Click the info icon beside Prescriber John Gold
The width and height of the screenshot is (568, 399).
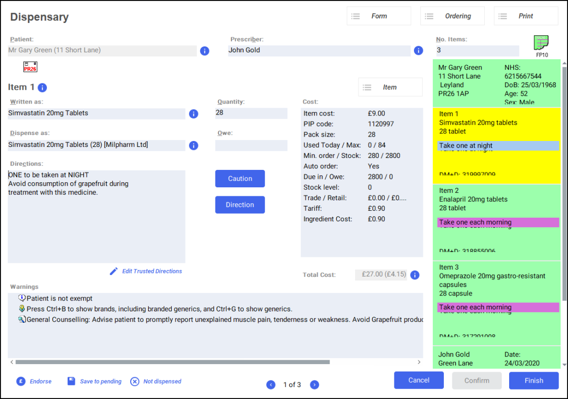click(418, 50)
